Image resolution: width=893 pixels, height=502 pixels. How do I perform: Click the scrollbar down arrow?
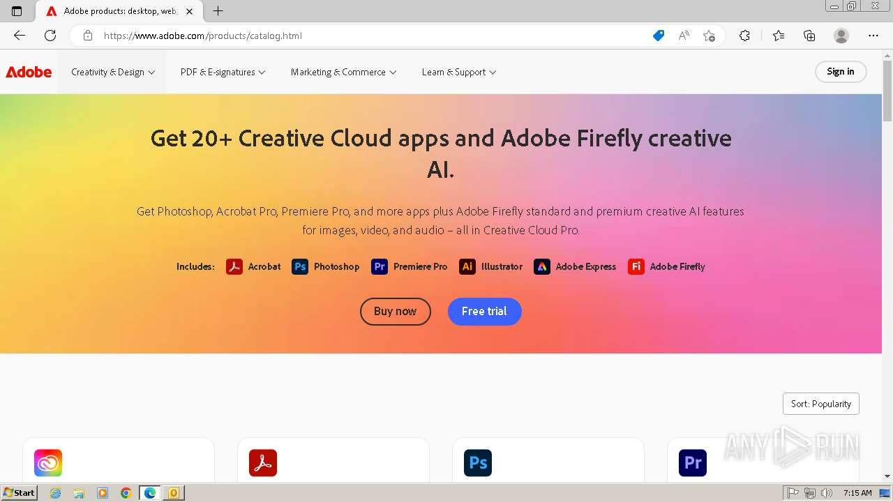887,476
